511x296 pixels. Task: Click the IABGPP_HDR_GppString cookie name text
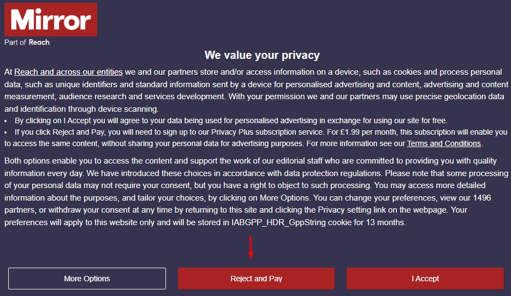pos(278,222)
